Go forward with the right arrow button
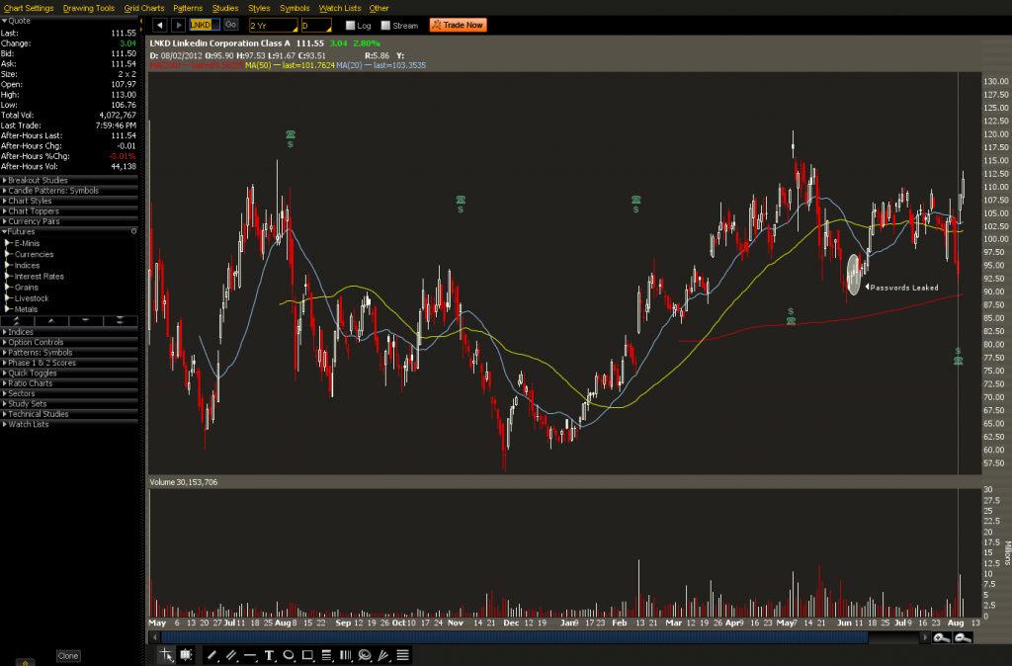Screen dimensions: 1012x666 [178, 25]
